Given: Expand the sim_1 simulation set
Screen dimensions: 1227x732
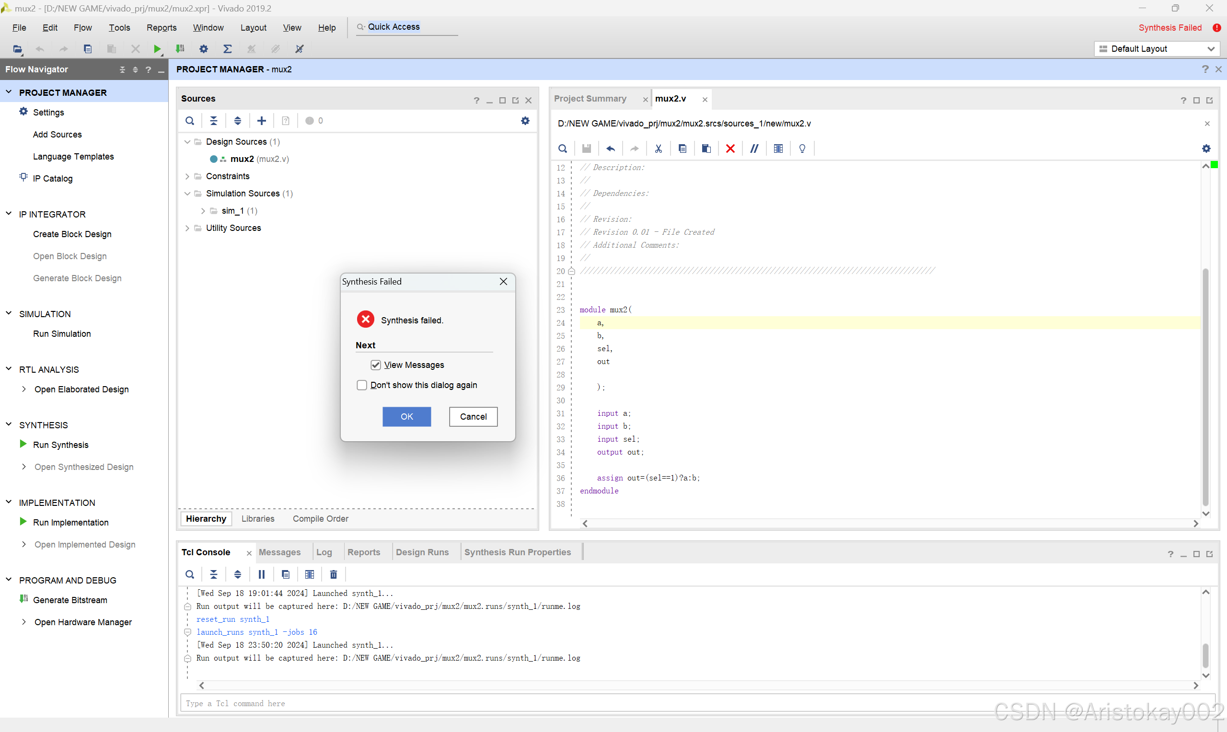Looking at the screenshot, I should [203, 211].
